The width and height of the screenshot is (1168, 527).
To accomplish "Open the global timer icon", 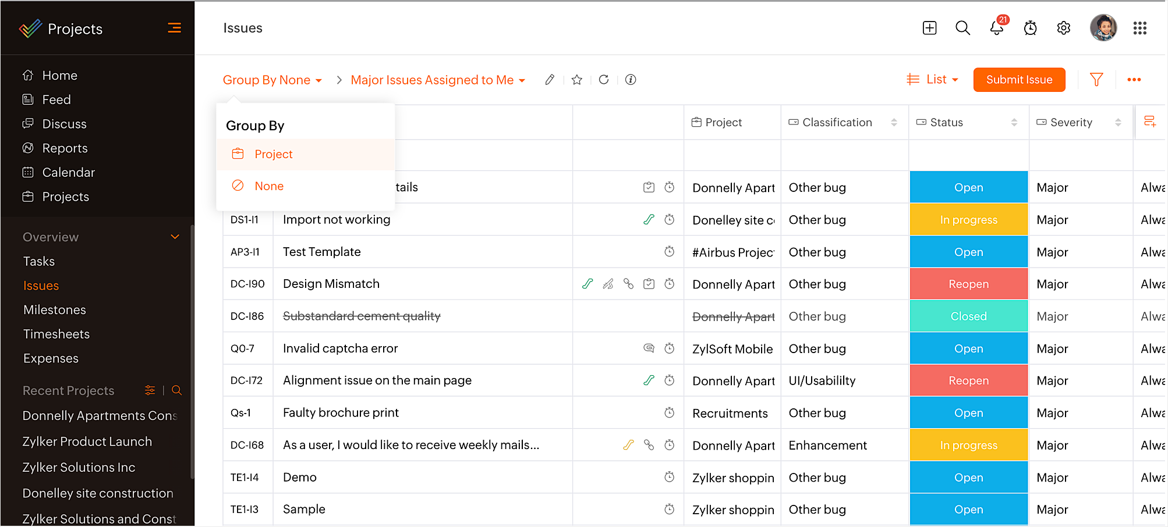I will 1030,28.
